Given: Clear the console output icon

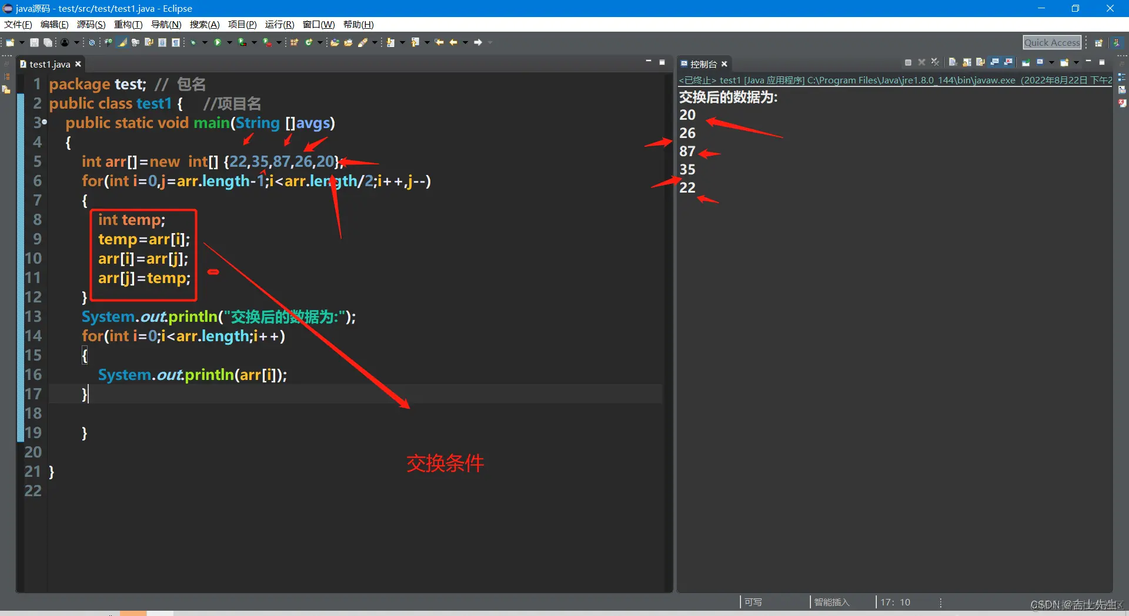Looking at the screenshot, I should 953,62.
